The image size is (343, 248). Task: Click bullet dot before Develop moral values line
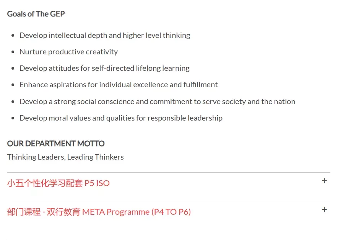coord(13,118)
